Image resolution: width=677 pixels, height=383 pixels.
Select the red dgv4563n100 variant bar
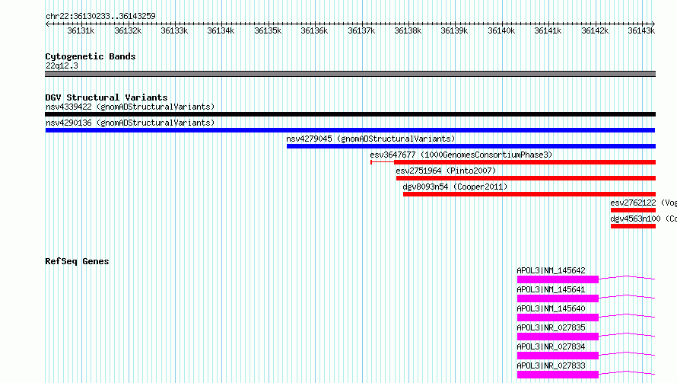click(633, 226)
